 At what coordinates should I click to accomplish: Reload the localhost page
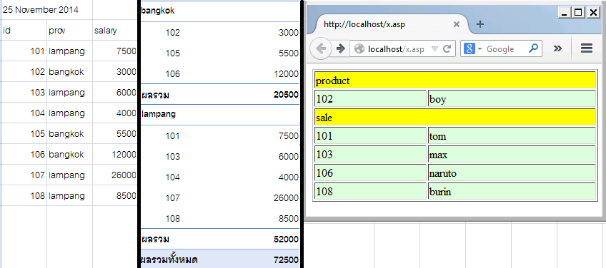pos(447,49)
